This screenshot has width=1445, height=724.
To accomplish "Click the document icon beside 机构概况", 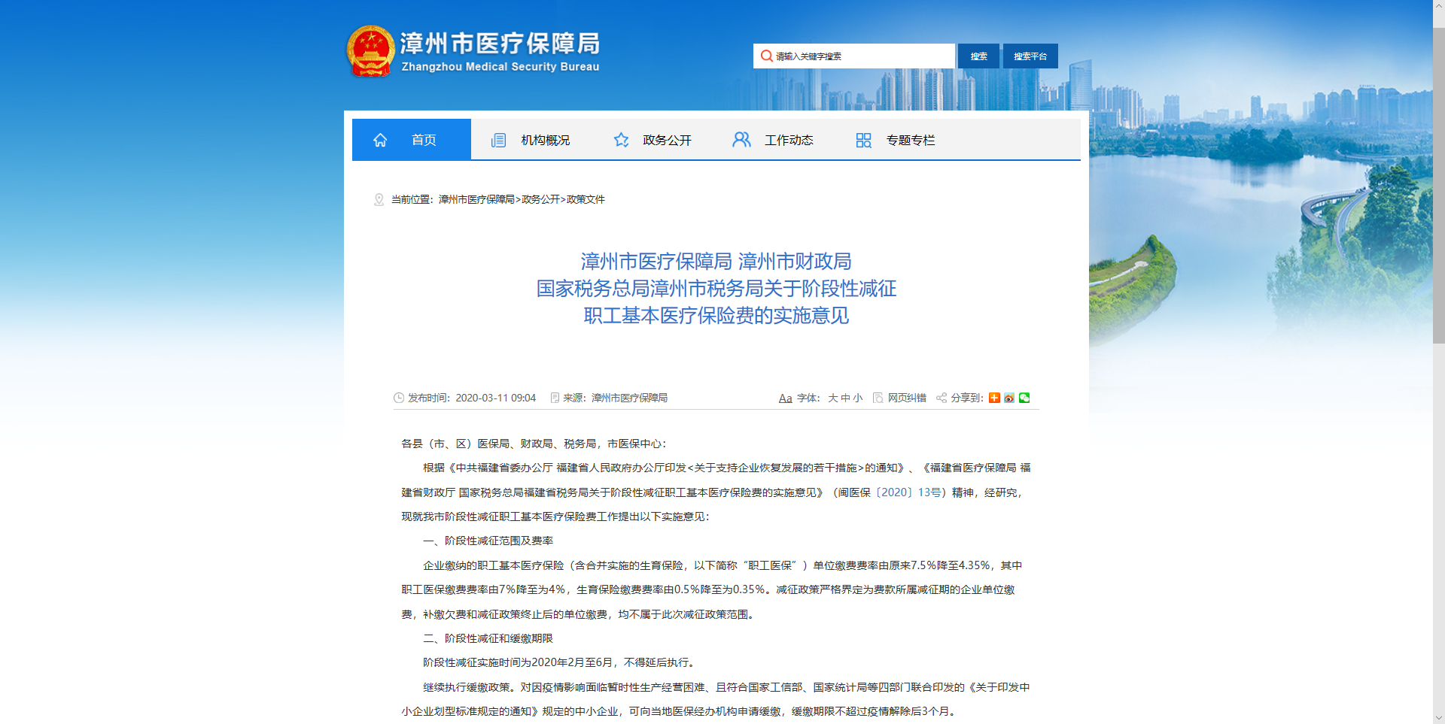I will click(x=498, y=140).
